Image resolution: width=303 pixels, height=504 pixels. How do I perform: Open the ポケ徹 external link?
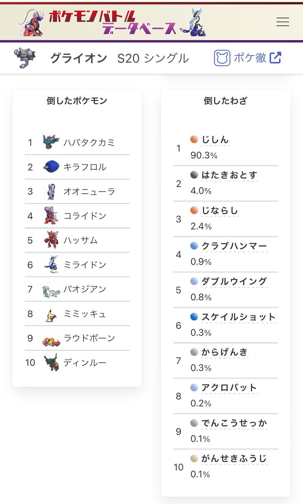[x=248, y=58]
